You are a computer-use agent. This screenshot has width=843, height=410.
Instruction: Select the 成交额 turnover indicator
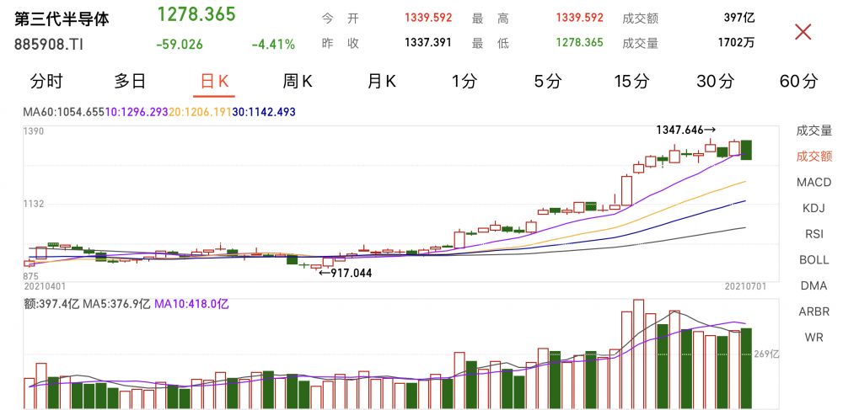coord(813,156)
